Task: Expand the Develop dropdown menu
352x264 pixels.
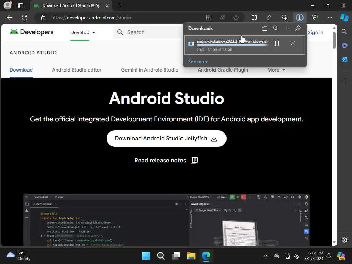Action: (83, 32)
